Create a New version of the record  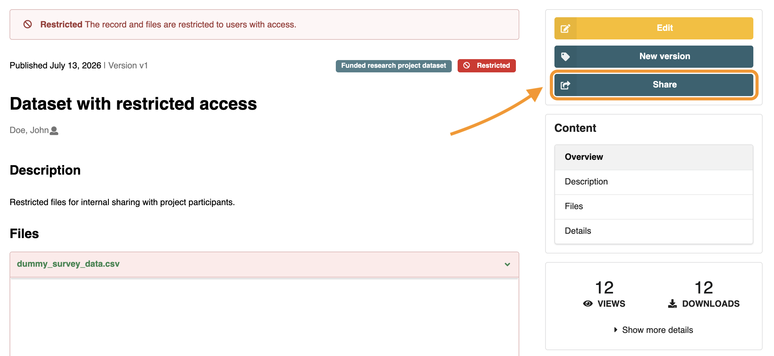coord(654,57)
